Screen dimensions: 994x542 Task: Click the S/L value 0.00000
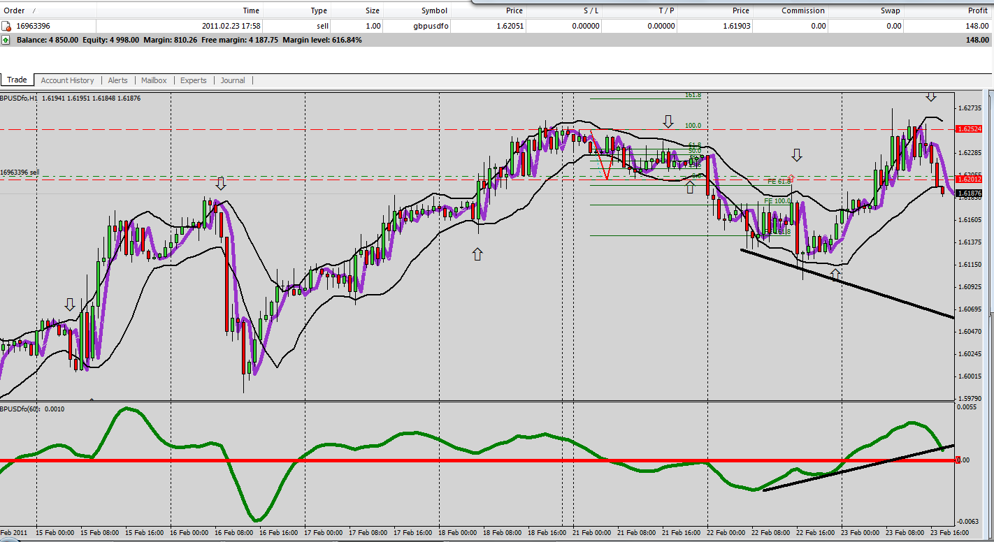585,26
